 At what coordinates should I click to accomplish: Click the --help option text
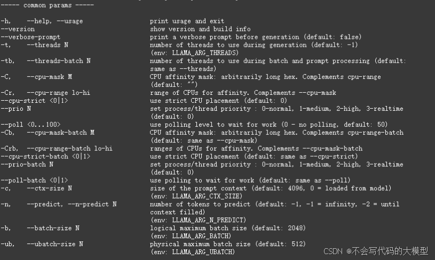tap(39, 21)
